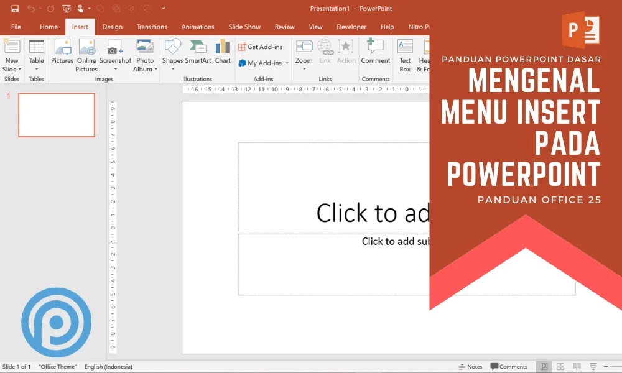Start Slide Show from status bar icon

593,367
